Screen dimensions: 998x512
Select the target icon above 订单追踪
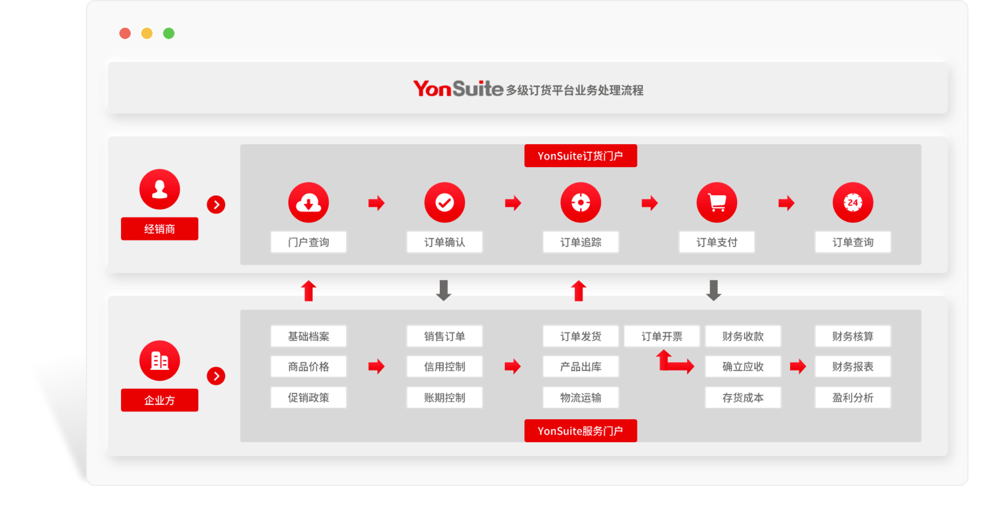click(x=580, y=202)
